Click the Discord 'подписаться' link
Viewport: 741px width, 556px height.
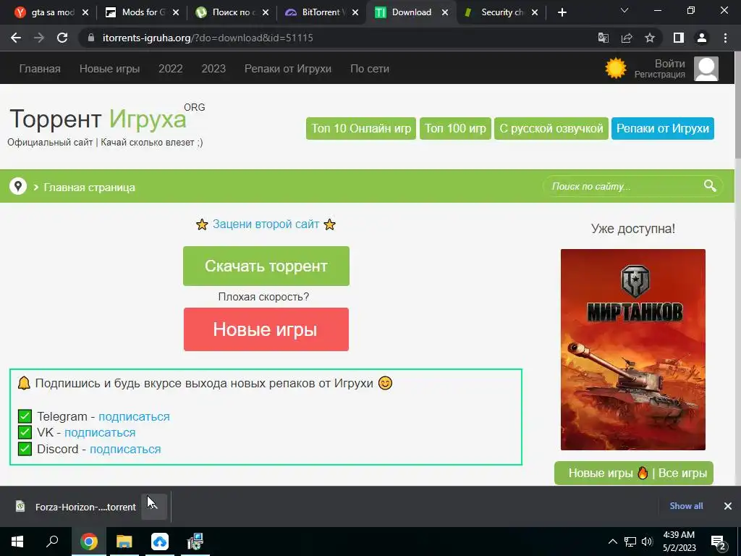pyautogui.click(x=125, y=449)
